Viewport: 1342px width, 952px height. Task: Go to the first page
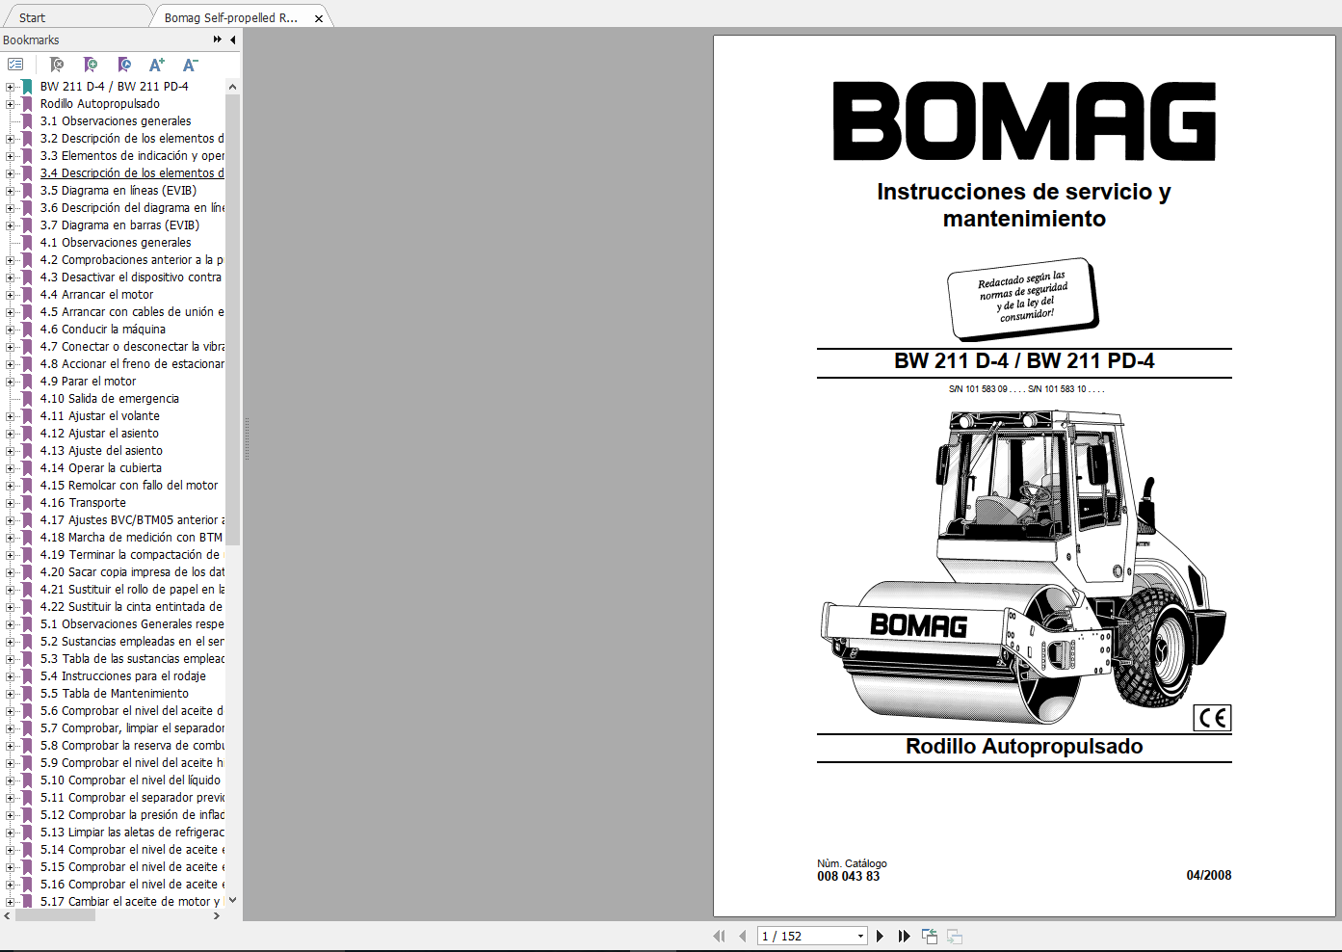tap(719, 936)
